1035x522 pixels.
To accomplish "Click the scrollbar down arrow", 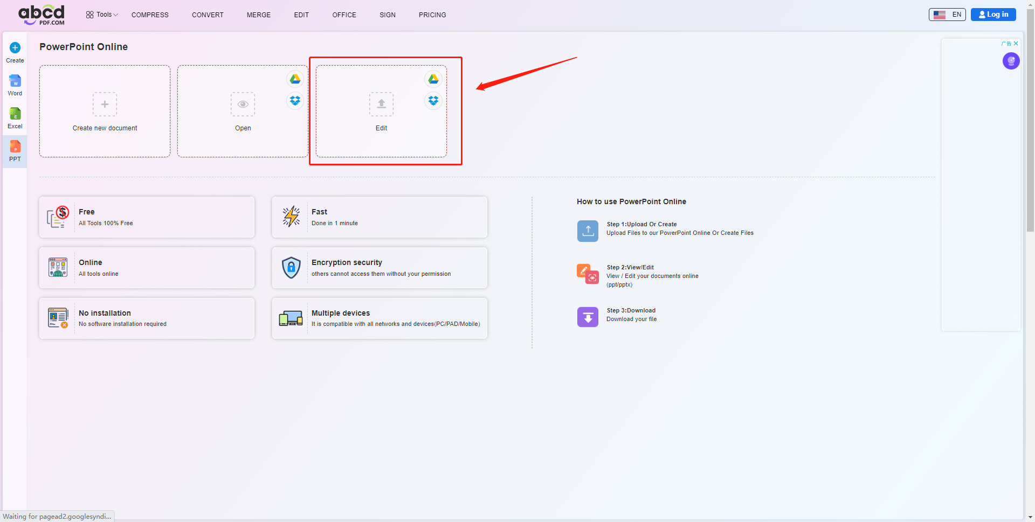I will click(1030, 517).
